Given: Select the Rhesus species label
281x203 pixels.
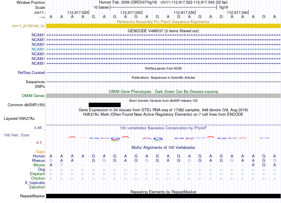Looking at the screenshot, I should pyautogui.click(x=38, y=160).
